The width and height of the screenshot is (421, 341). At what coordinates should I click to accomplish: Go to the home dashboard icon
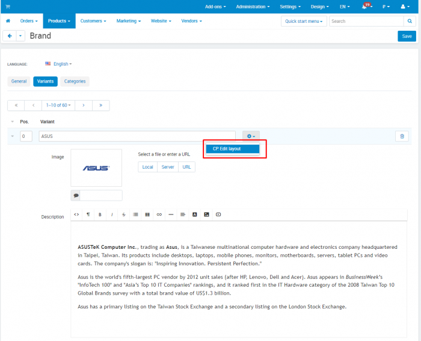coord(8,21)
